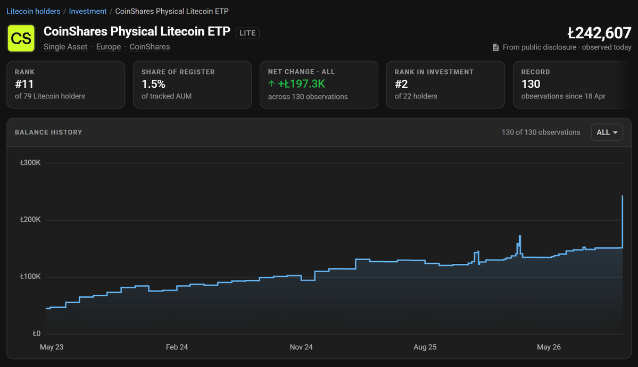This screenshot has height=367, width=638.
Task: Click the public disclosure document icon
Action: click(495, 48)
